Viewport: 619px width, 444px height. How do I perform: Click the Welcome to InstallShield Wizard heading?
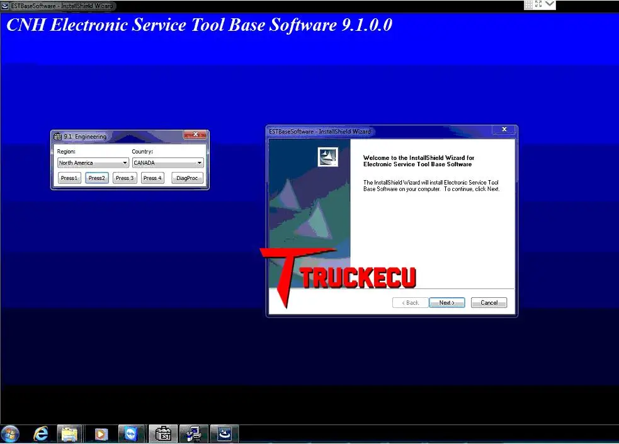pyautogui.click(x=419, y=161)
